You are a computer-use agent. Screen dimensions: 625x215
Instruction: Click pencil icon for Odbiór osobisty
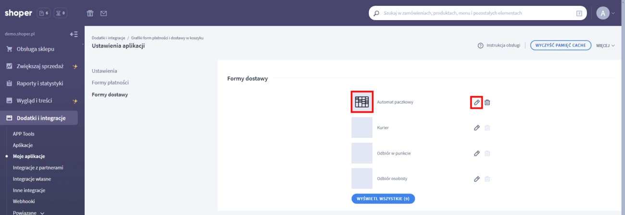(x=476, y=179)
